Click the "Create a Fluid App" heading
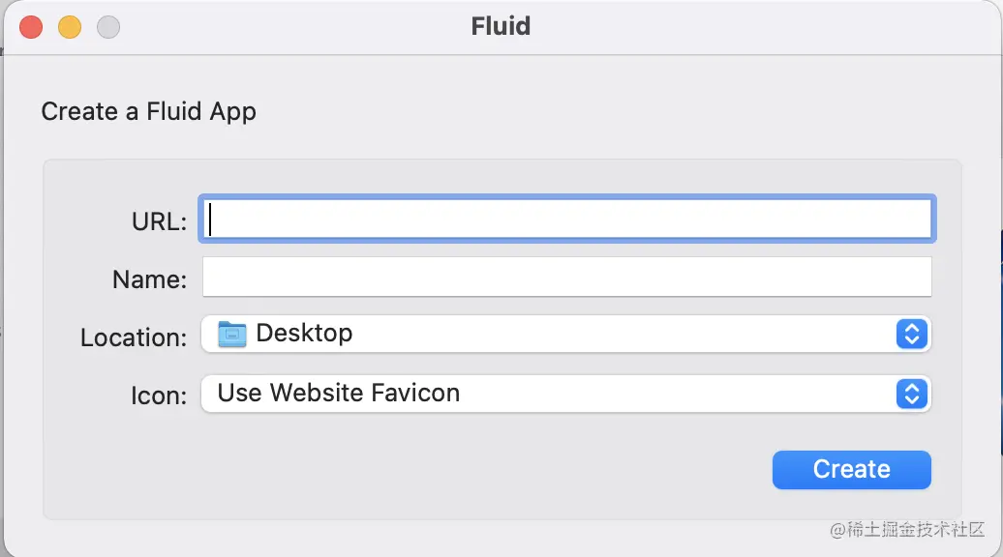The width and height of the screenshot is (1003, 557). pyautogui.click(x=148, y=111)
